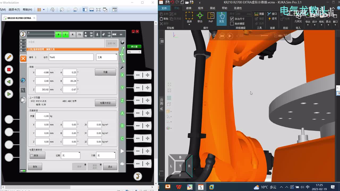Click the 退出 (Exit) button in tool editor

coord(110,167)
